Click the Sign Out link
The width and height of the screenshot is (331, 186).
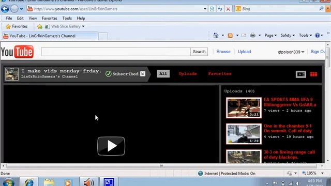318,52
